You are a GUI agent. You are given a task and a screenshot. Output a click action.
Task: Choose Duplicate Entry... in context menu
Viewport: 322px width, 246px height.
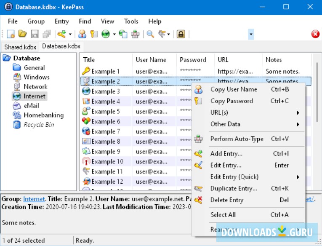[249, 188]
